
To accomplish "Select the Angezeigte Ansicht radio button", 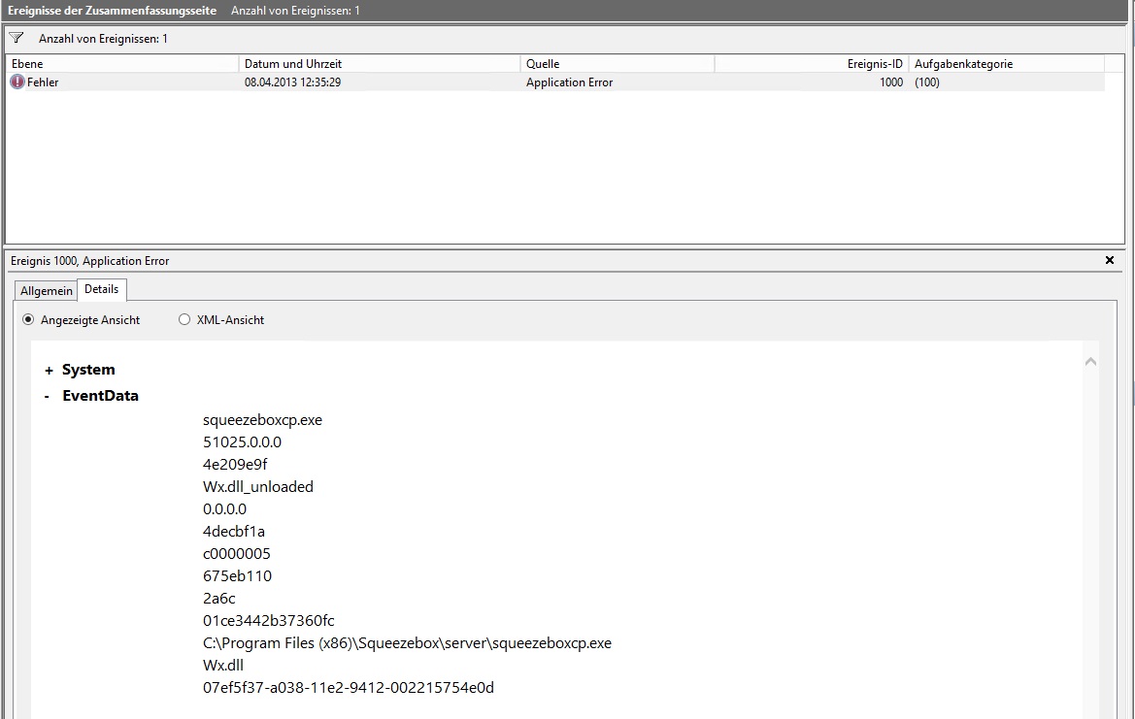I will [x=28, y=320].
